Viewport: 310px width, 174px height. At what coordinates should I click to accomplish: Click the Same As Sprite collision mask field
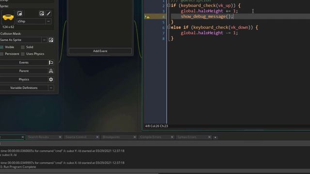pos(20,40)
